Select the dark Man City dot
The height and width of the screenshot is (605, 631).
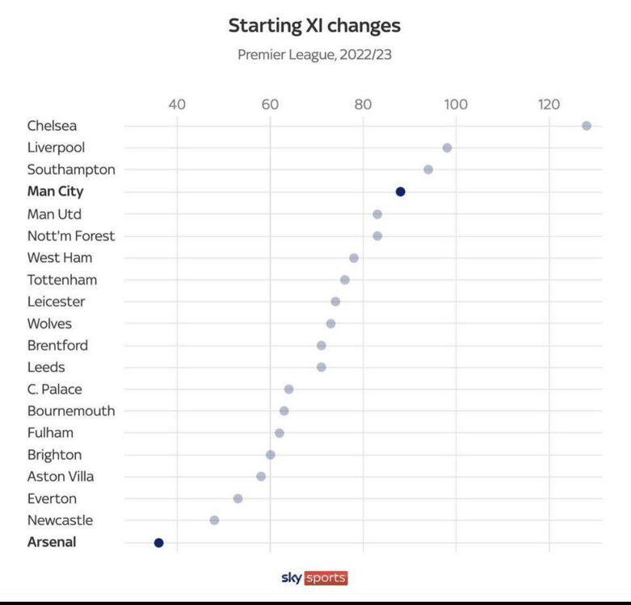click(x=400, y=192)
